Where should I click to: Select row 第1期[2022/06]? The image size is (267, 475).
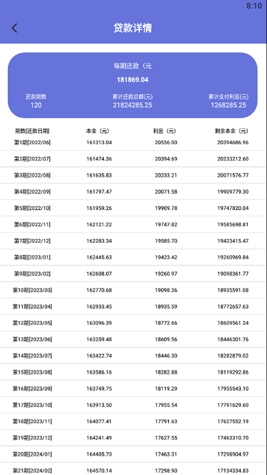point(132,142)
